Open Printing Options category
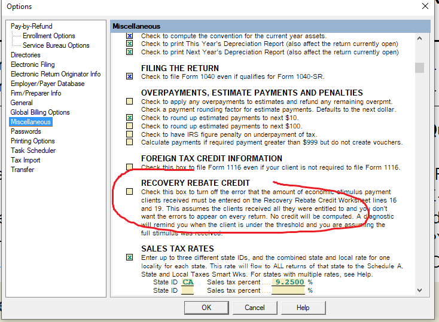 coord(32,141)
